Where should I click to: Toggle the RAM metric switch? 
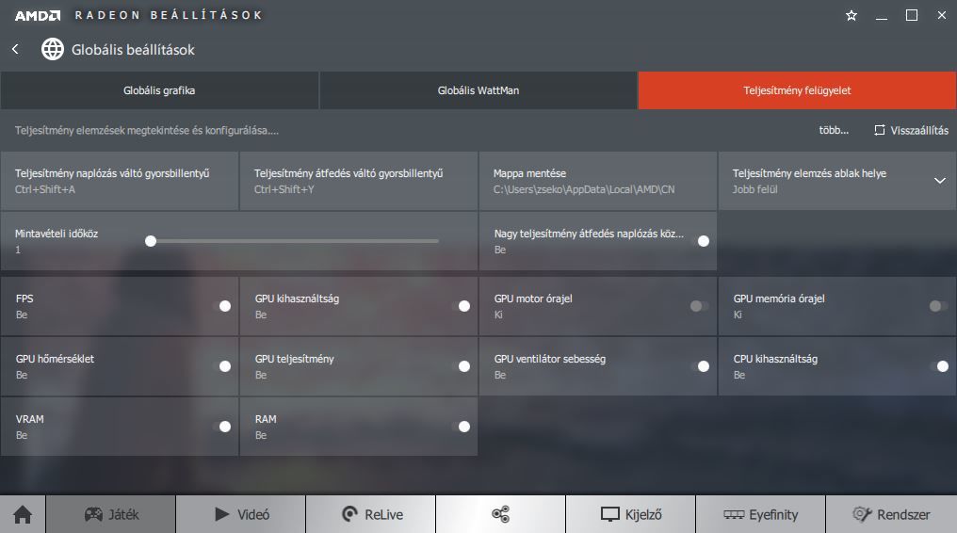point(461,427)
